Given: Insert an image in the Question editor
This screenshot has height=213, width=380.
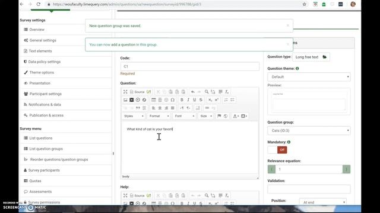Looking at the screenshot, I should pos(125,100).
